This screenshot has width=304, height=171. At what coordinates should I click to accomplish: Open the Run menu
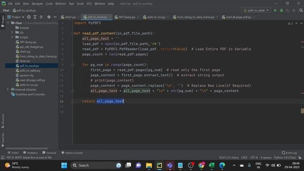[72, 4]
